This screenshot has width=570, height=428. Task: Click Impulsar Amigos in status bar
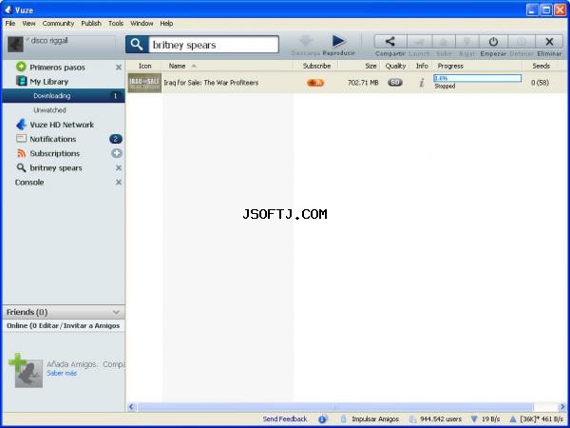pos(375,418)
